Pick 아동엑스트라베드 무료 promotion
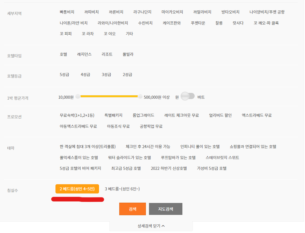 [x=78, y=126]
